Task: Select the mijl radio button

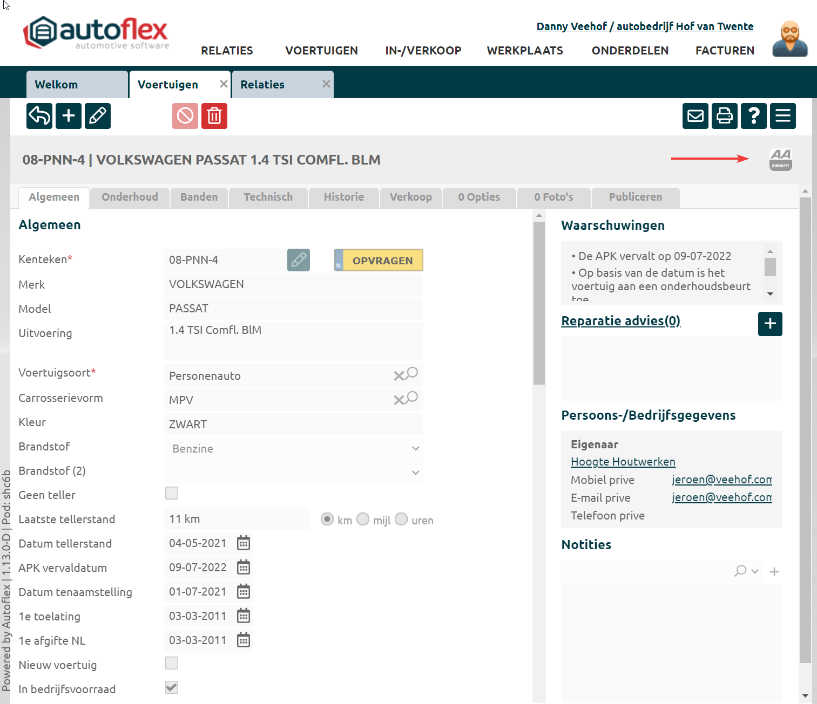Action: coord(363,519)
